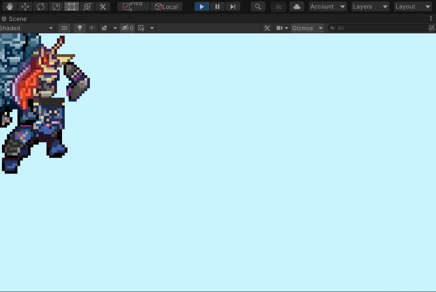
Task: Select the Hand tool
Action: click(10, 7)
